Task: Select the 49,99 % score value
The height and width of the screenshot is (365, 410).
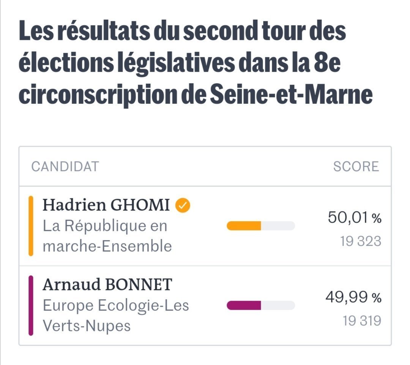Action: pyautogui.click(x=353, y=298)
